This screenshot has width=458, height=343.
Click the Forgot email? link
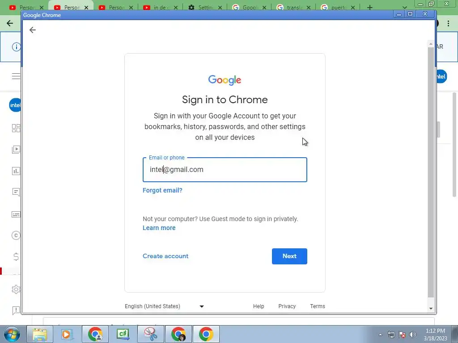[162, 190]
